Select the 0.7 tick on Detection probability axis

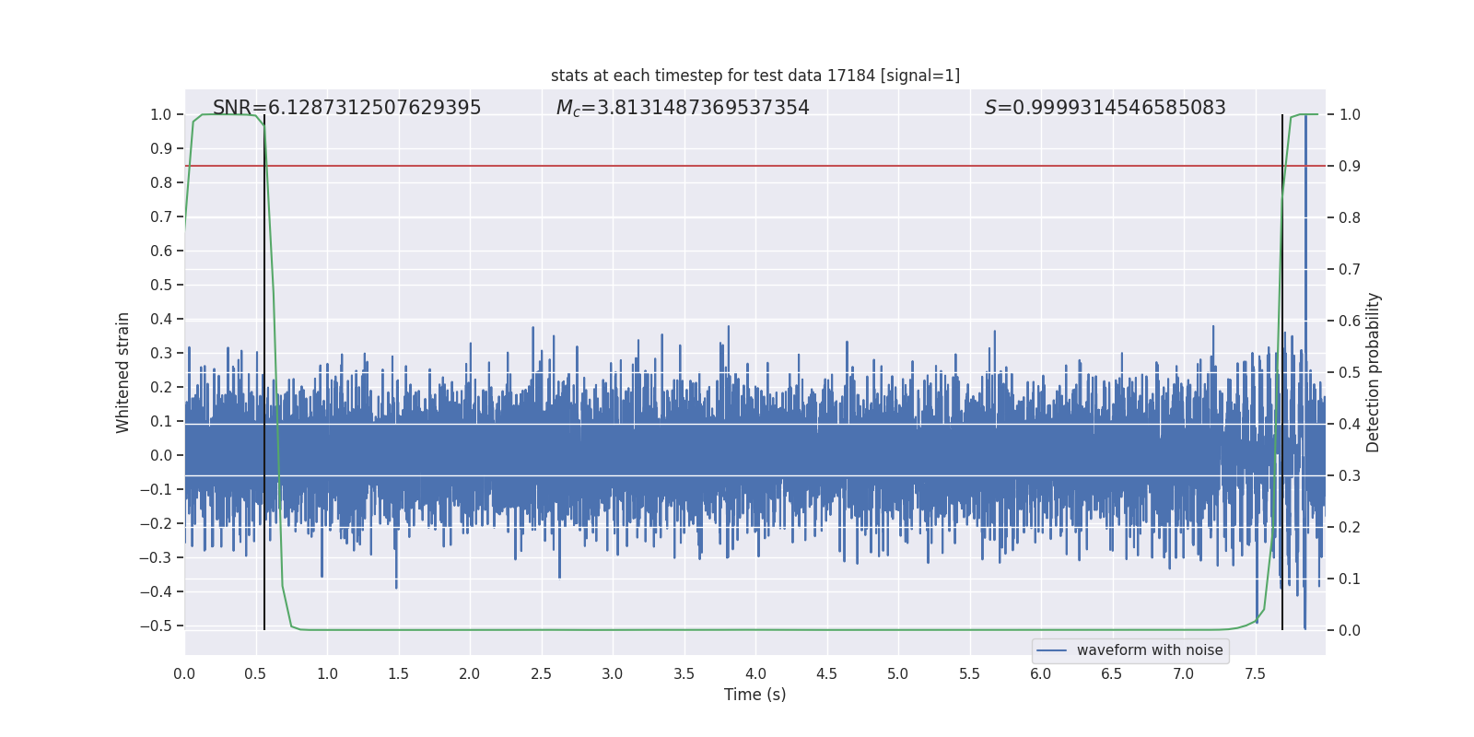click(1350, 269)
